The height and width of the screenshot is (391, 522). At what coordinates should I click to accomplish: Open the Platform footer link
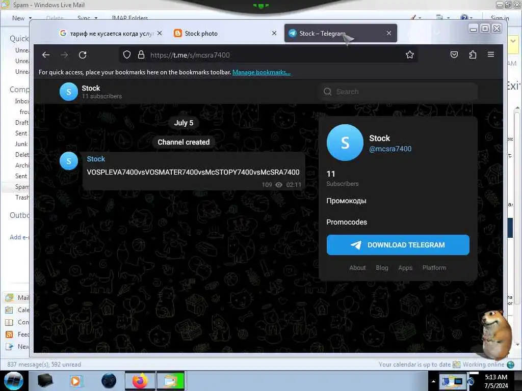[x=434, y=268]
